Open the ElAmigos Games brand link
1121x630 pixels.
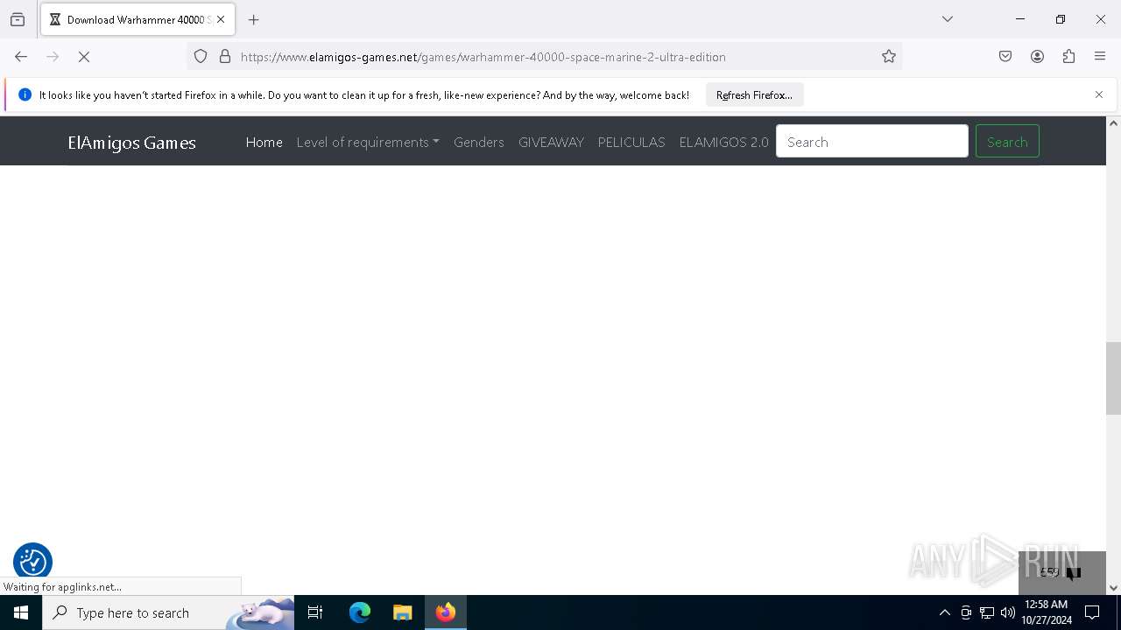point(131,143)
